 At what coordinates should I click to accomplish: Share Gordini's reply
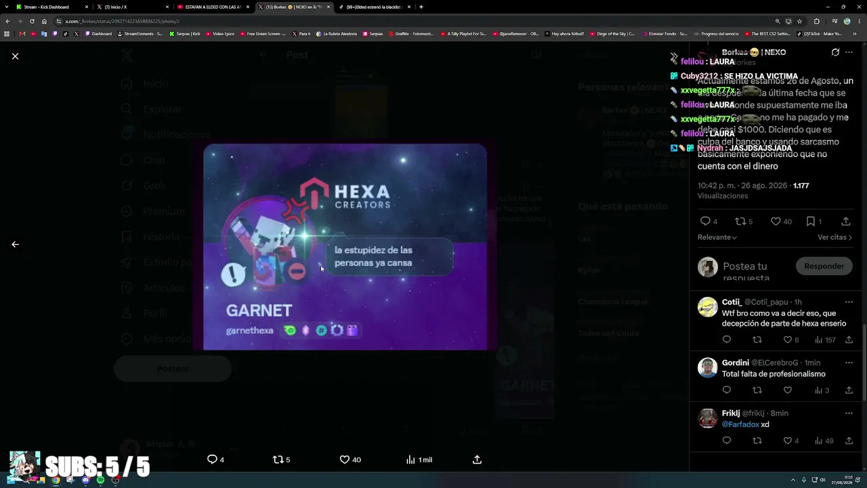(x=849, y=390)
